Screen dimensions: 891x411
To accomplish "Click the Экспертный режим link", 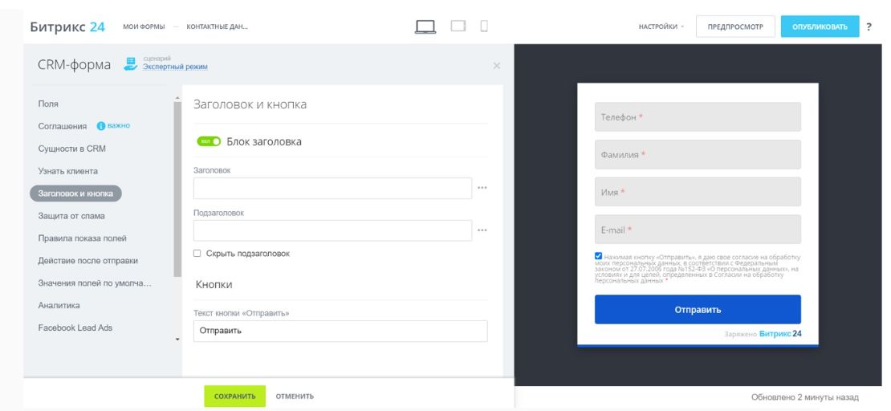I will (175, 67).
